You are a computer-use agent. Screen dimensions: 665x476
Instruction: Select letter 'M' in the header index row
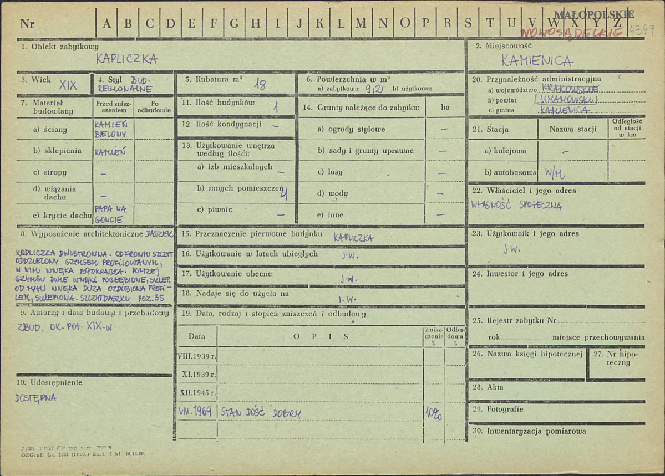(x=361, y=23)
